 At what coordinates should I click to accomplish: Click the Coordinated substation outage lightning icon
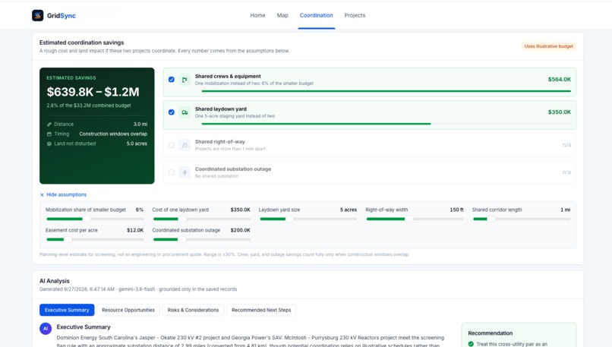point(185,172)
